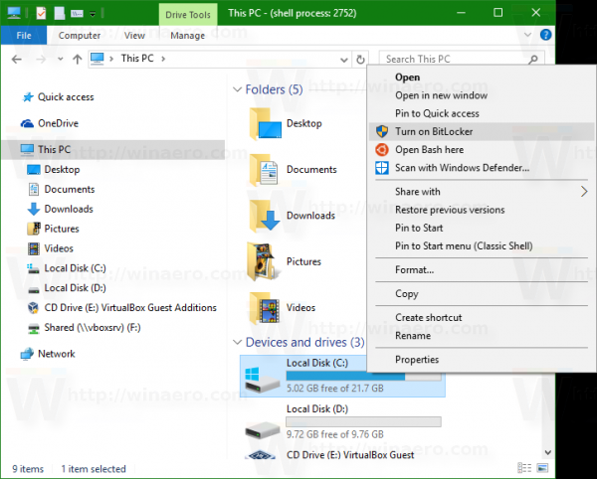Choose Pin to Start menu (Classic Shell)
597x479 pixels.
[x=482, y=246]
